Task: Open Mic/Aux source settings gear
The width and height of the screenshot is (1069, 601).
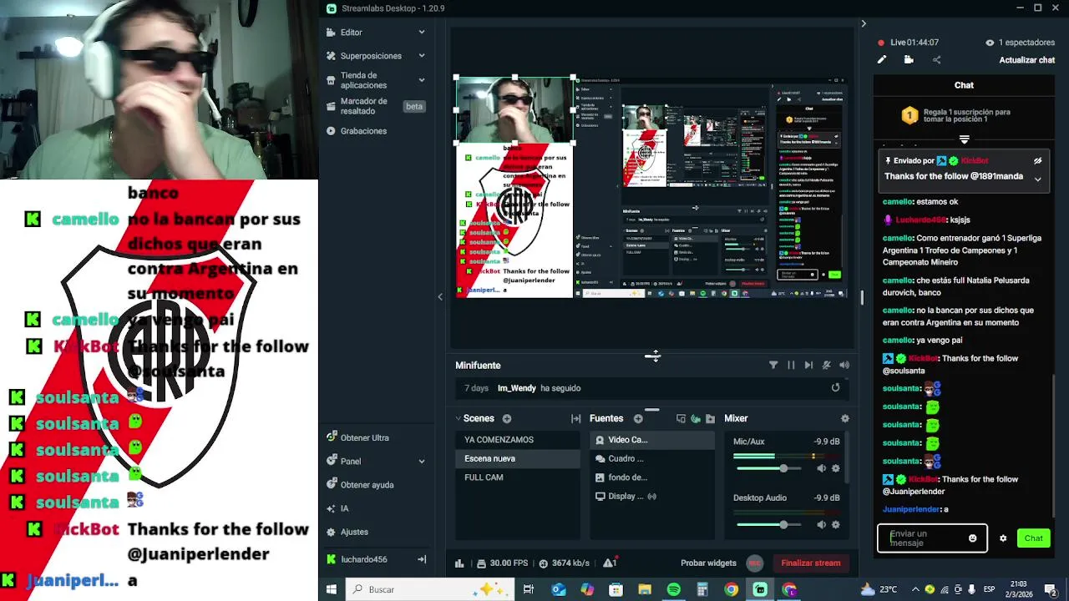Action: pyautogui.click(x=835, y=468)
